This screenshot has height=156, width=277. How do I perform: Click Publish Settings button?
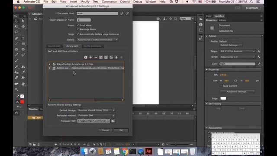point(231,45)
